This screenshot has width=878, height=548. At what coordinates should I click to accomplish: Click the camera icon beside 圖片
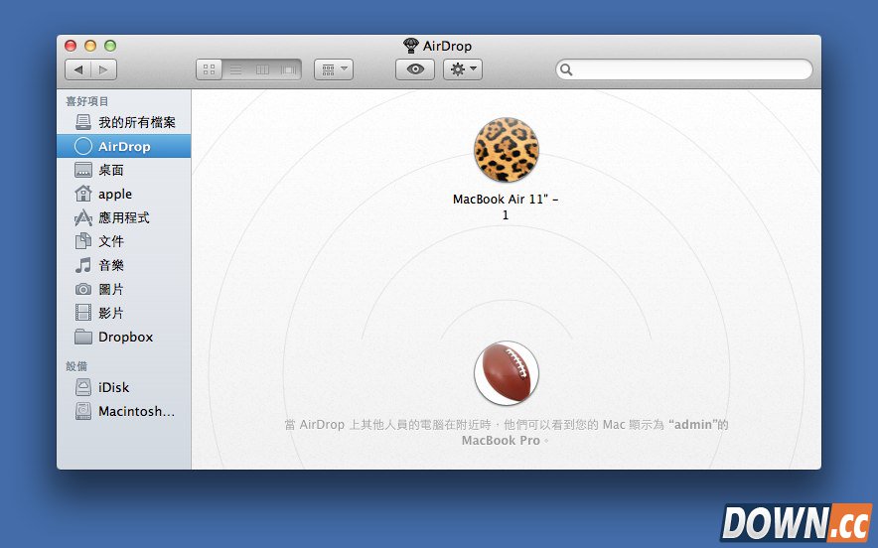[x=82, y=290]
